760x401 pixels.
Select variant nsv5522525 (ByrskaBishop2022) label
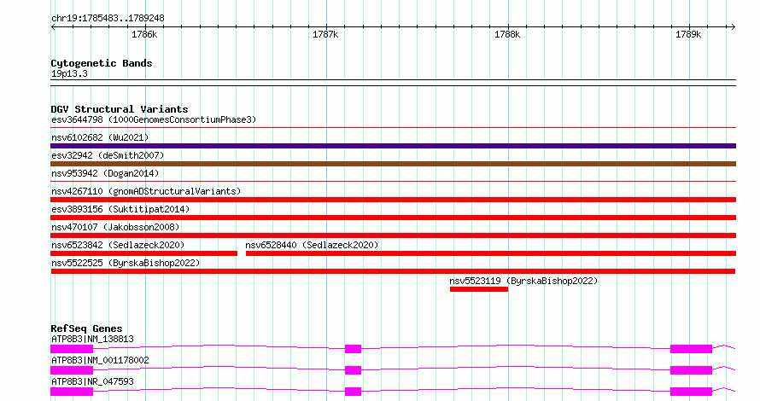pyautogui.click(x=126, y=263)
